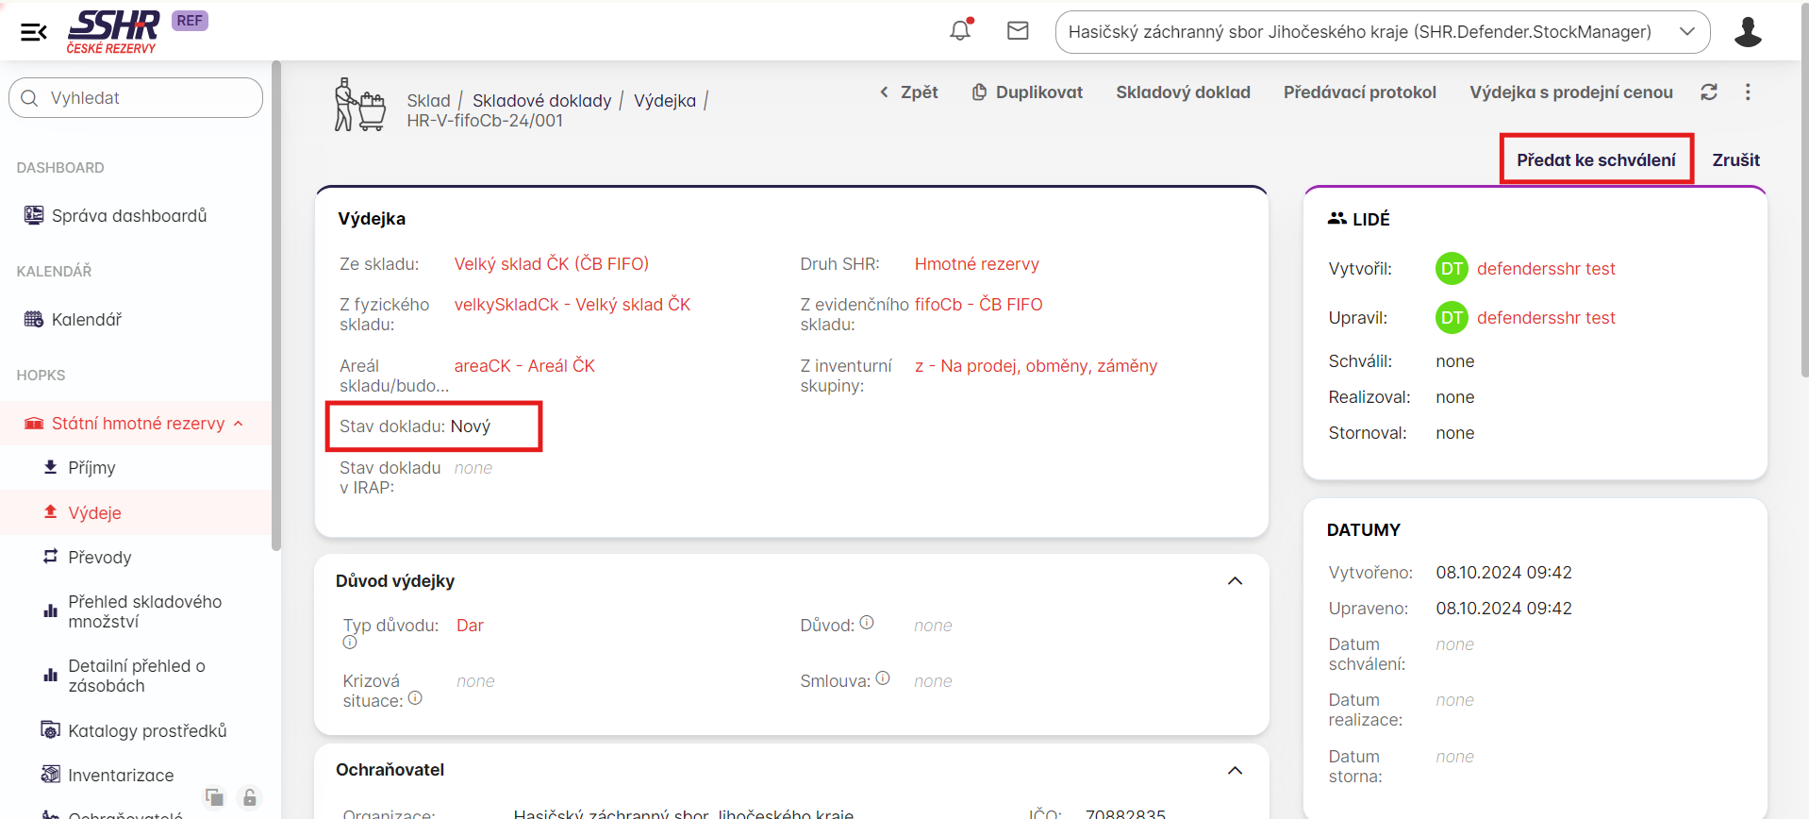Open the user profile avatar
Screen dimensions: 1809x819
(1747, 32)
